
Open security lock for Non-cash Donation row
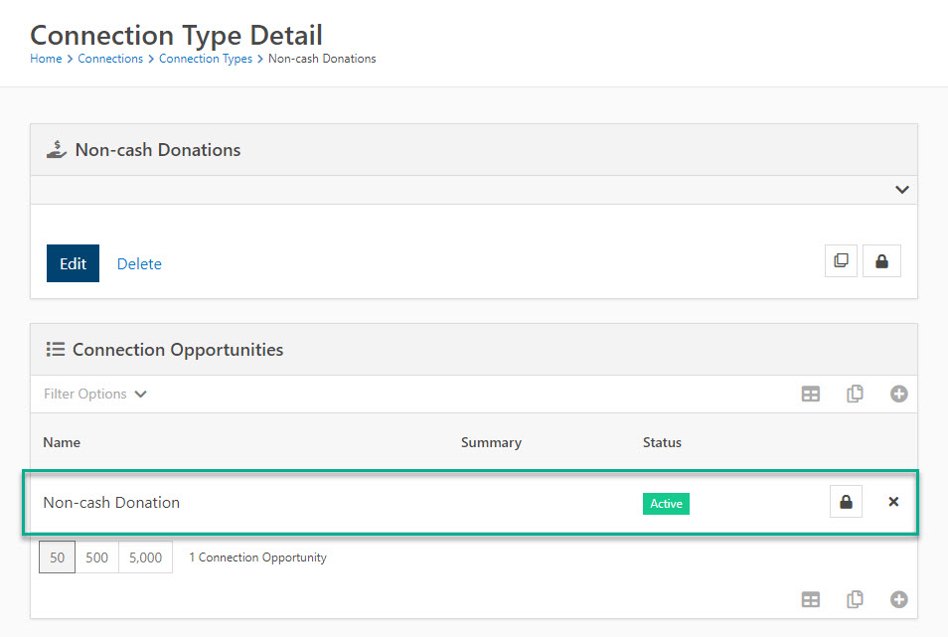tap(846, 502)
